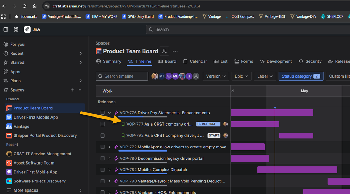Tick the checkbox for VOP-780
The height and width of the screenshot is (194, 350).
[102, 158]
